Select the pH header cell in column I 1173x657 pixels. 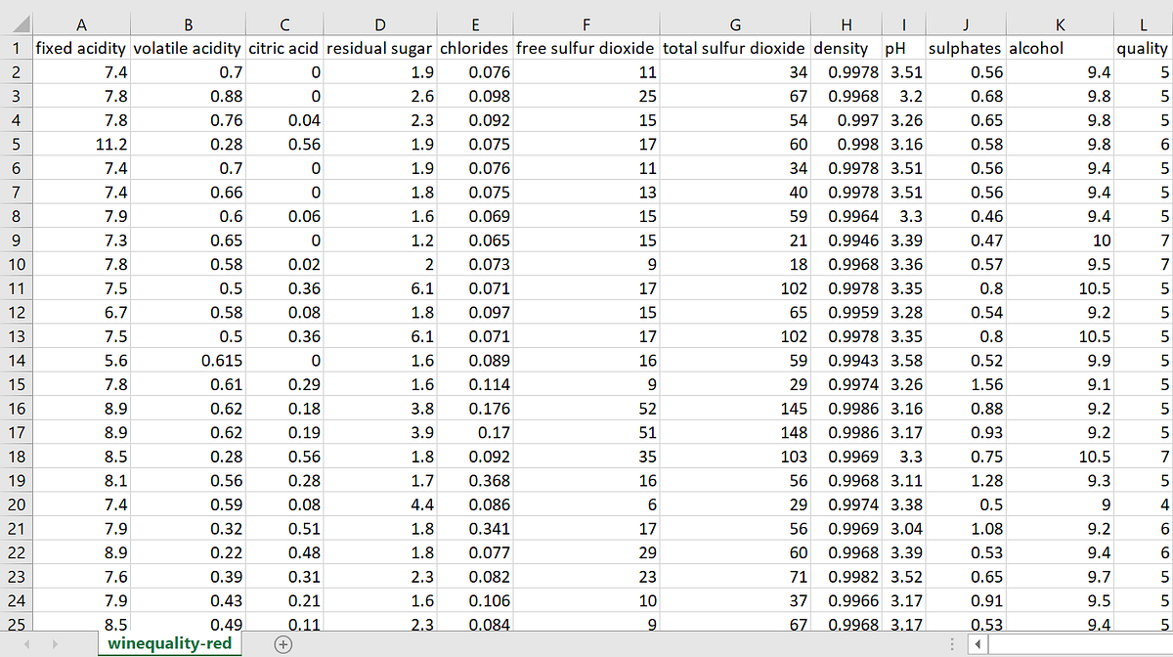[x=903, y=48]
